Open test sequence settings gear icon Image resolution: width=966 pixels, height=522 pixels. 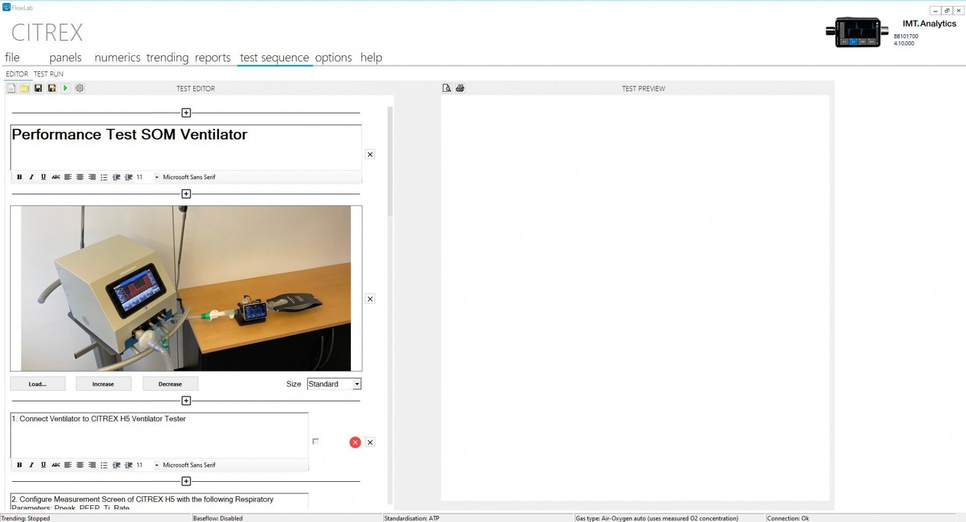(79, 88)
